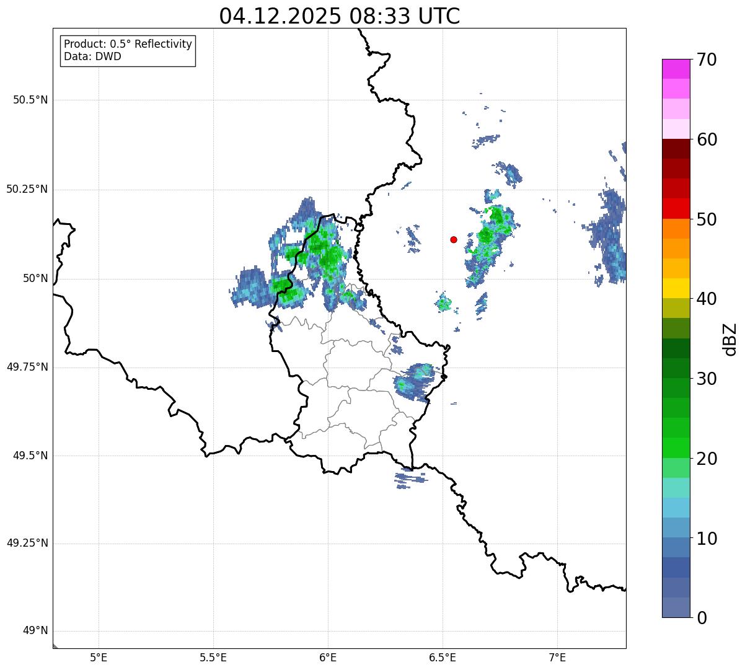Click the magenta top colorbar swatch near 70
Screen dimensions: 745x670
pyautogui.click(x=676, y=69)
